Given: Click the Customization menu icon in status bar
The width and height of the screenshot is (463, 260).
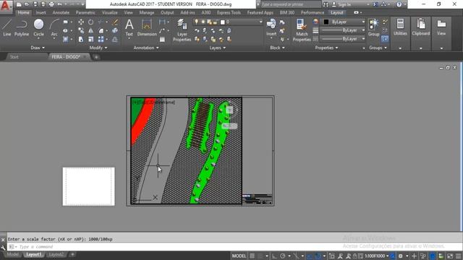Looking at the screenshot, I should [458, 256].
